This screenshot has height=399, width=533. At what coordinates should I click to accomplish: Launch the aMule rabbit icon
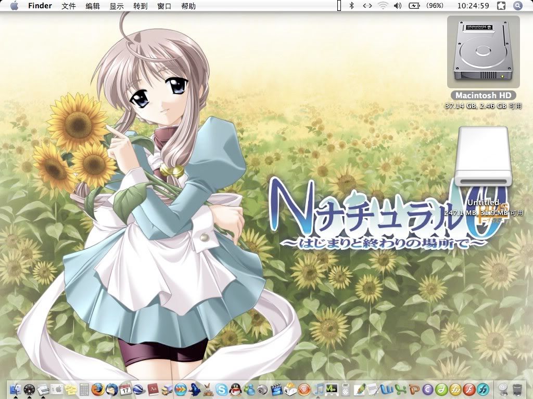[x=208, y=390]
